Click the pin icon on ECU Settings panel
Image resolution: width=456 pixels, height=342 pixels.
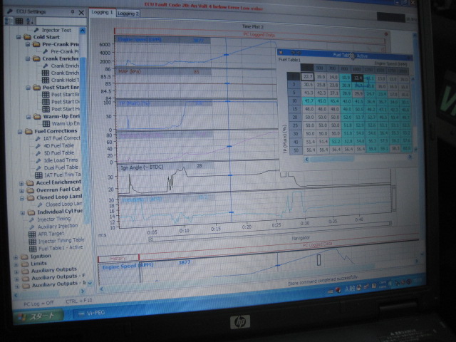[x=73, y=12]
